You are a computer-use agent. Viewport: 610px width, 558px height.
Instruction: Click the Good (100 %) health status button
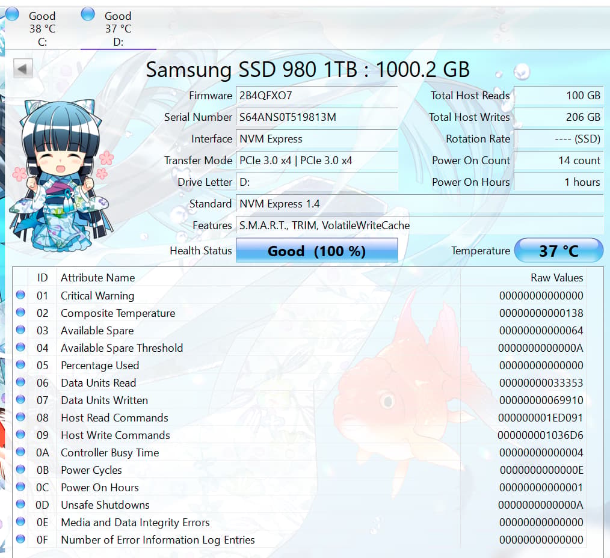click(316, 251)
